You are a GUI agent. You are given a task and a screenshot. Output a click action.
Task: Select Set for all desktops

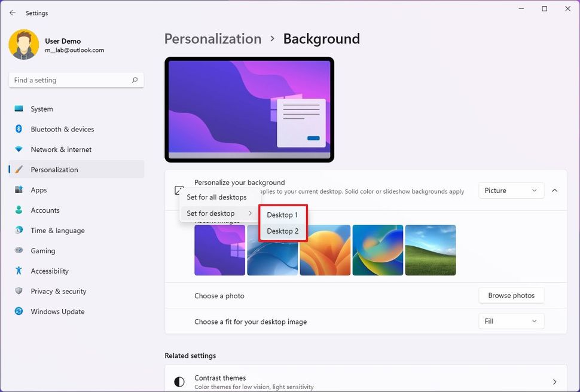[216, 197]
